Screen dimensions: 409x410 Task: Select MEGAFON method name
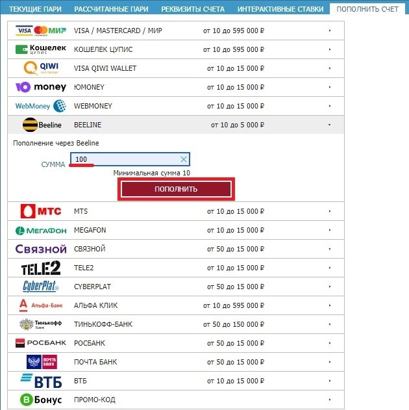click(x=90, y=230)
